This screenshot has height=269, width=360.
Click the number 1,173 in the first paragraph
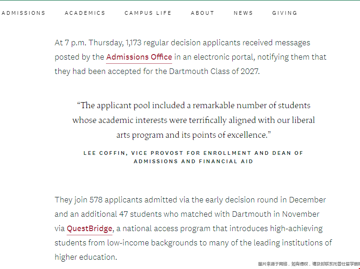click(x=133, y=43)
